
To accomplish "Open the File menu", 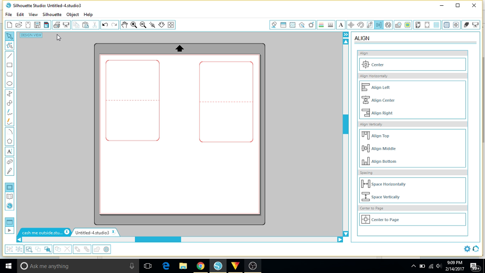I will pos(9,15).
